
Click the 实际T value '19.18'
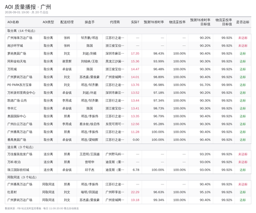135,200
